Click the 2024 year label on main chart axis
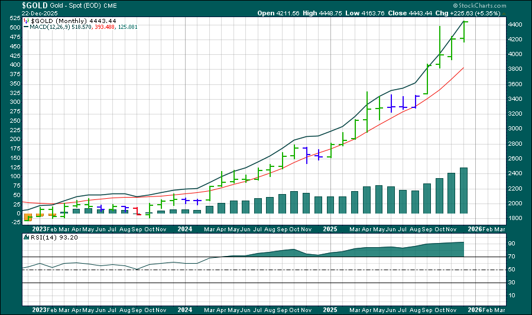 pos(185,228)
